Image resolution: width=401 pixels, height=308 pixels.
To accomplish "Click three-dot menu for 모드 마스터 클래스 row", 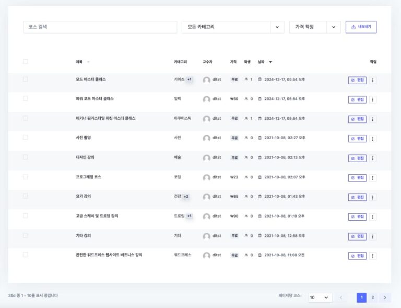I will 372,80.
